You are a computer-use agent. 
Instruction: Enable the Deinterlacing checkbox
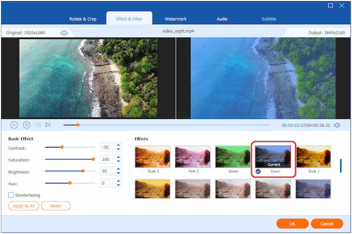point(11,195)
